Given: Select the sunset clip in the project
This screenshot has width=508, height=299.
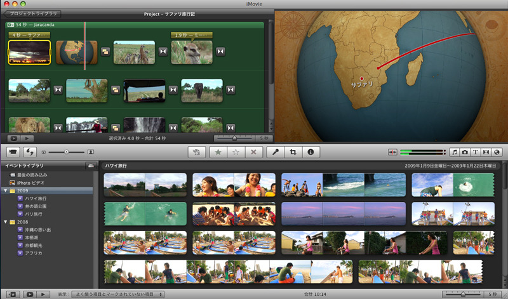Looking at the screenshot, I should pos(29,52).
